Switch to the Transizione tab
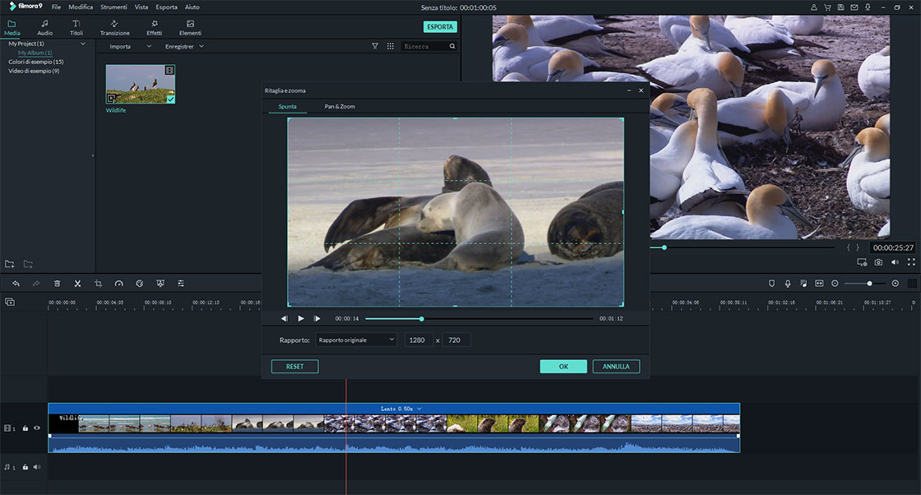 pos(114,28)
